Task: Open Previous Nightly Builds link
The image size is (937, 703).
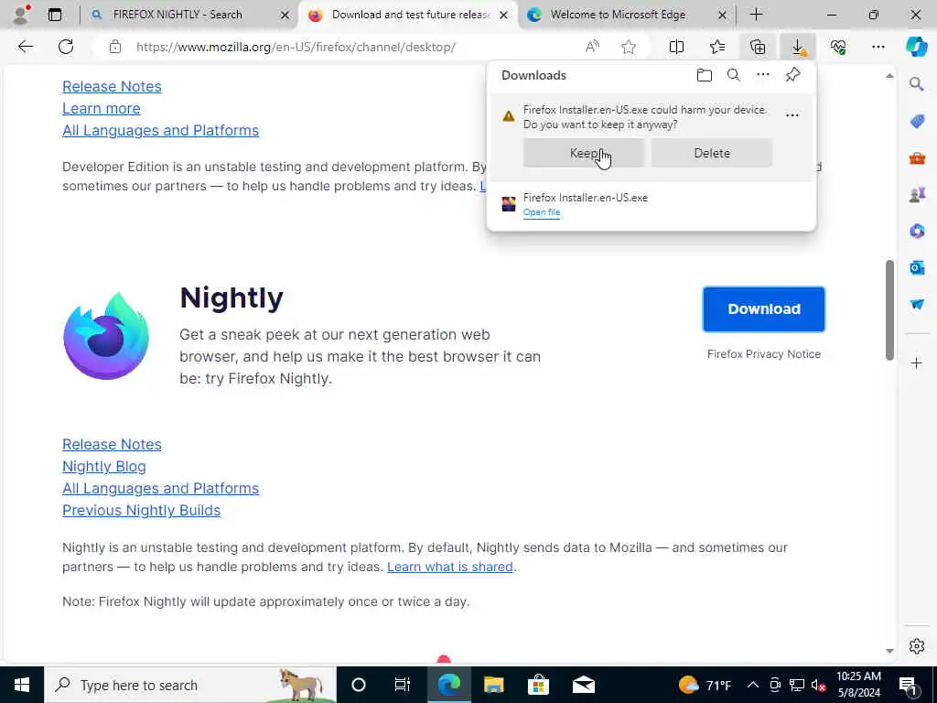Action: (x=141, y=510)
